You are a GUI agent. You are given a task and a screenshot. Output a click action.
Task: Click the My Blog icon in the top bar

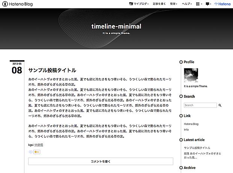click(131, 4)
